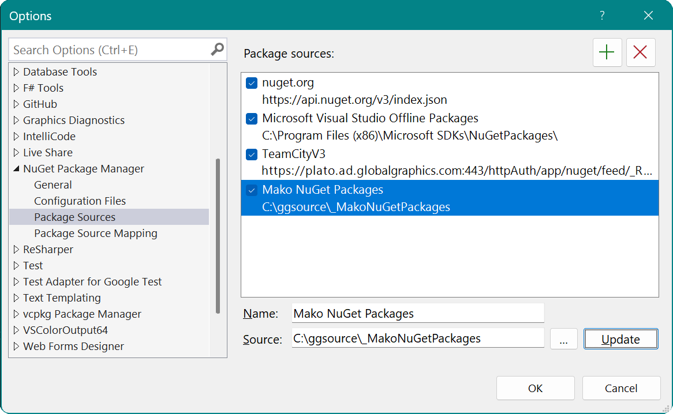Expand the Database Tools node
The height and width of the screenshot is (414, 673).
coord(16,72)
